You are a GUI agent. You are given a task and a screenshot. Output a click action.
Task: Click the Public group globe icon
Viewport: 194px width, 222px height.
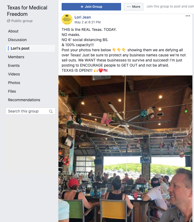click(x=9, y=21)
